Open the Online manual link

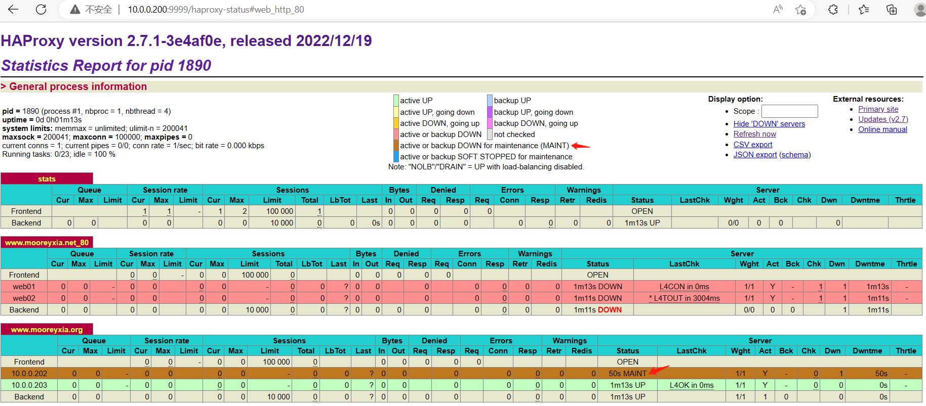pyautogui.click(x=882, y=129)
